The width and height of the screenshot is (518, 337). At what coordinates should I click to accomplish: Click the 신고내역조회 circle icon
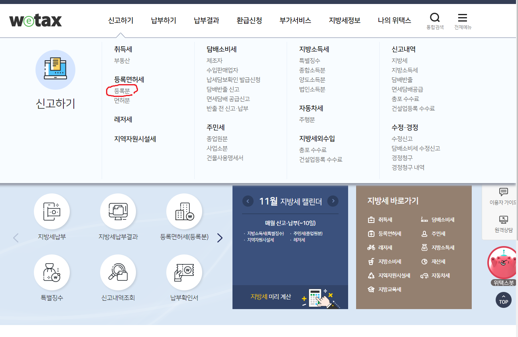[118, 272]
